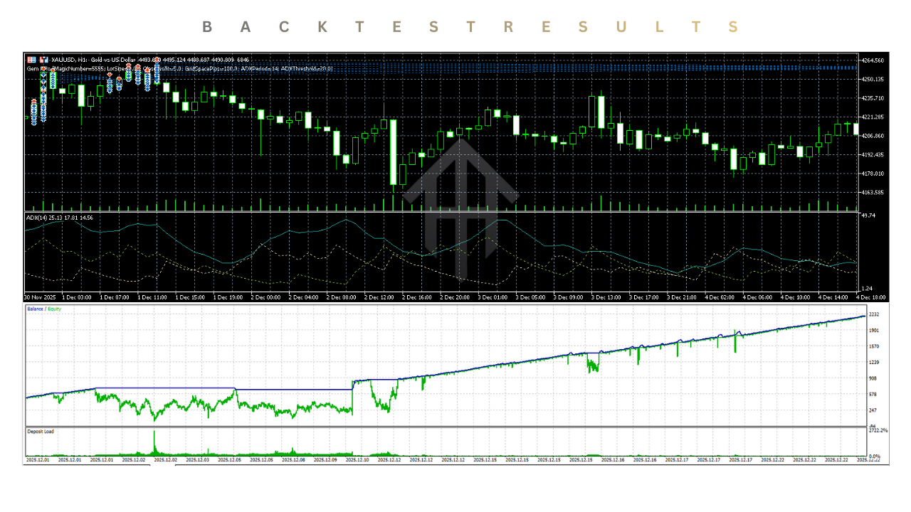The image size is (911, 512).
Task: Click the Gem Pro expert advisor parameters text
Action: click(179, 68)
